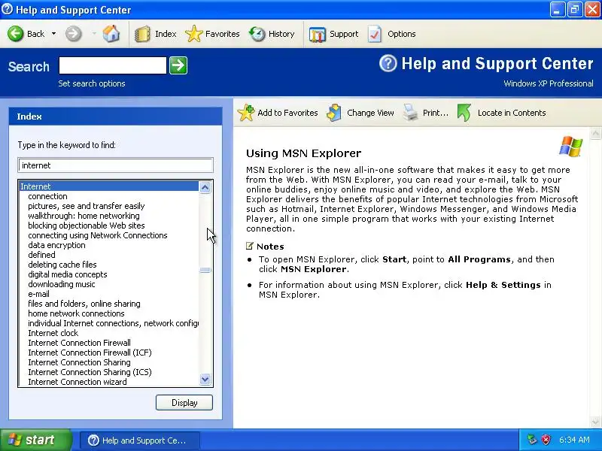Open the Set search options link
The width and height of the screenshot is (602, 451).
point(91,83)
